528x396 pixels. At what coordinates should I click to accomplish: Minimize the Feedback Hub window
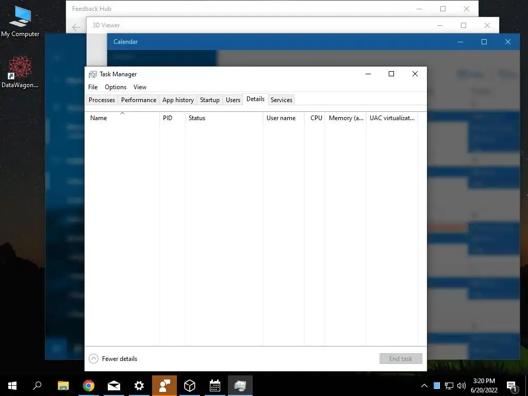[419, 9]
